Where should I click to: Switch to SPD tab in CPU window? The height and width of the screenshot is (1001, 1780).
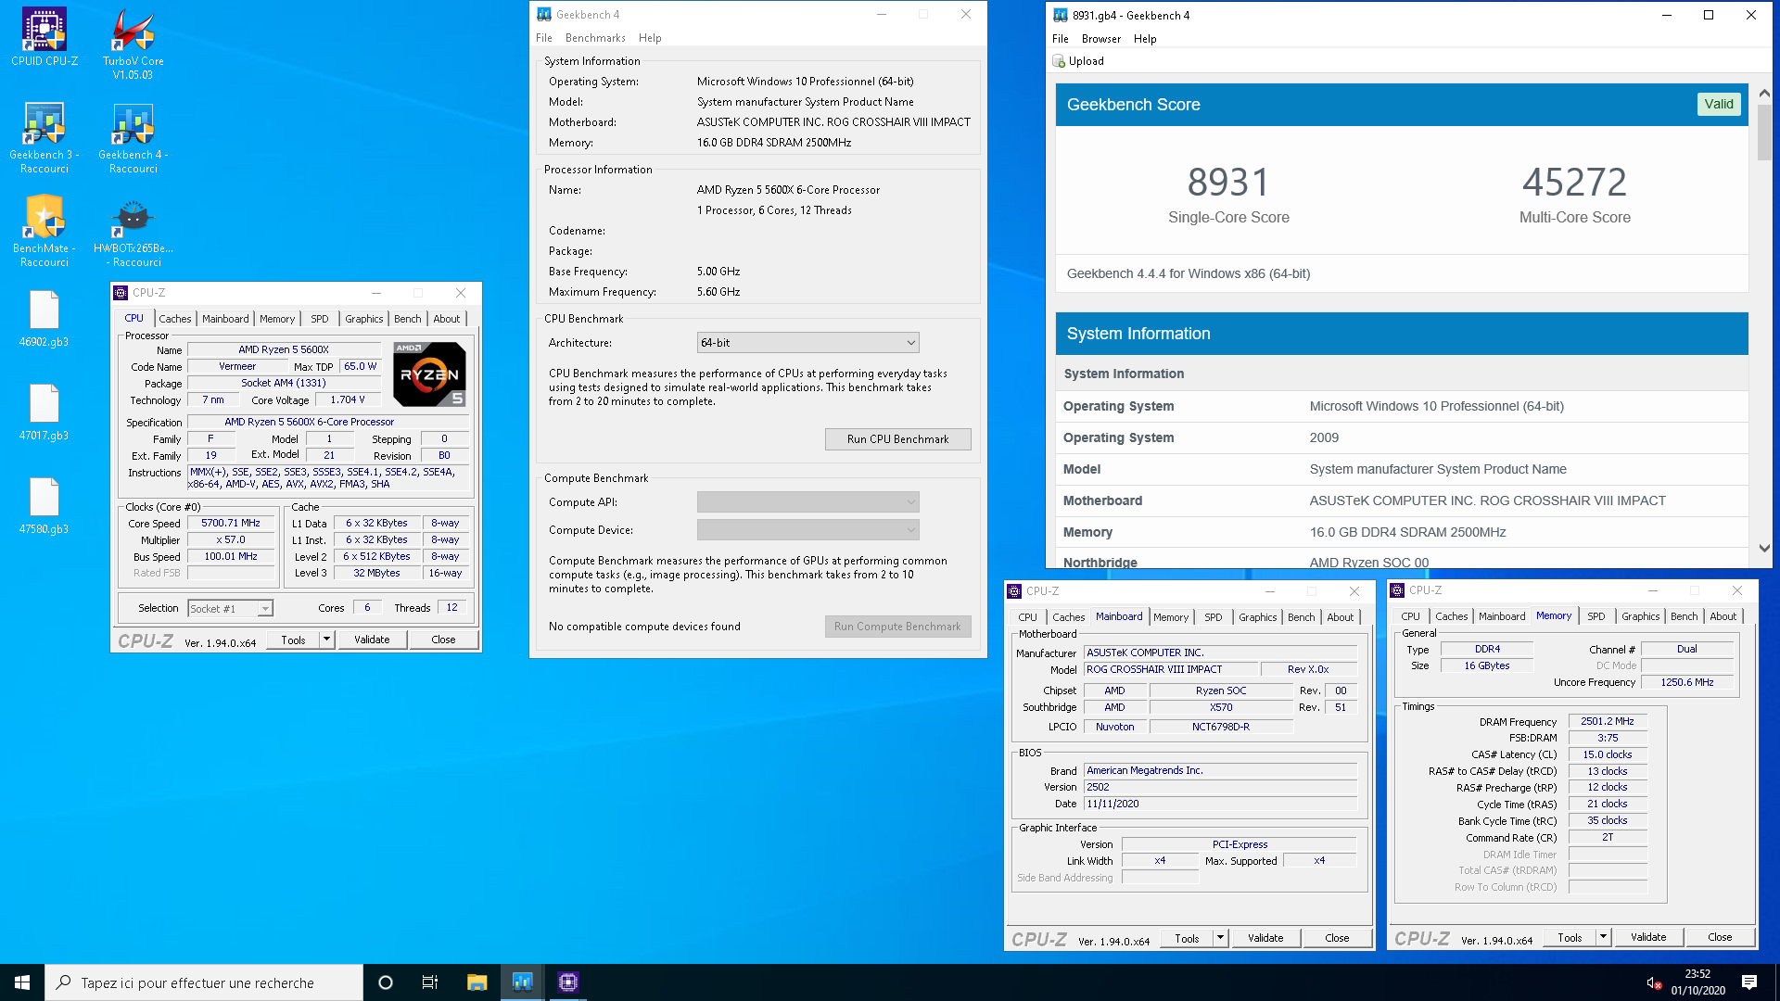(319, 319)
